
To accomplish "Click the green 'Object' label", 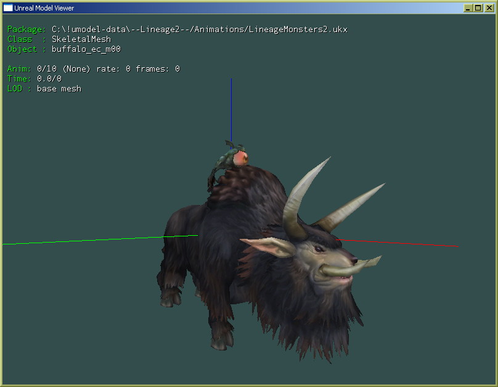I will [22, 49].
